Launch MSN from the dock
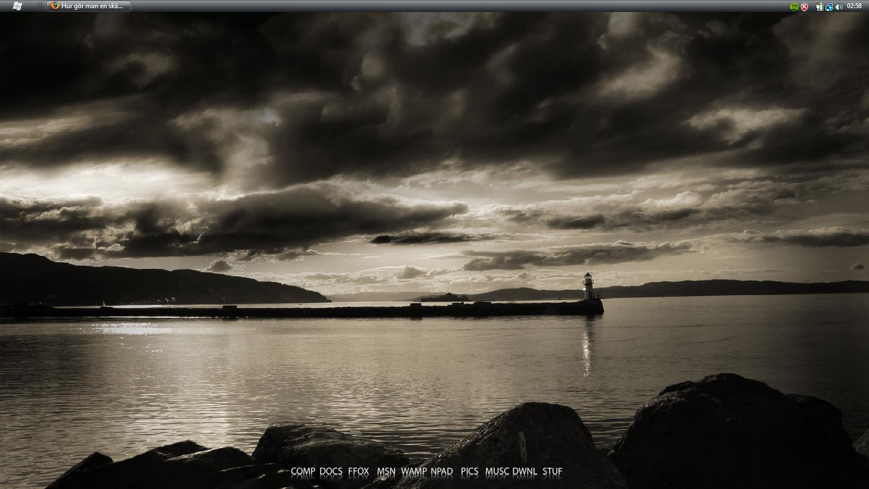Viewport: 869px width, 489px height. click(386, 471)
